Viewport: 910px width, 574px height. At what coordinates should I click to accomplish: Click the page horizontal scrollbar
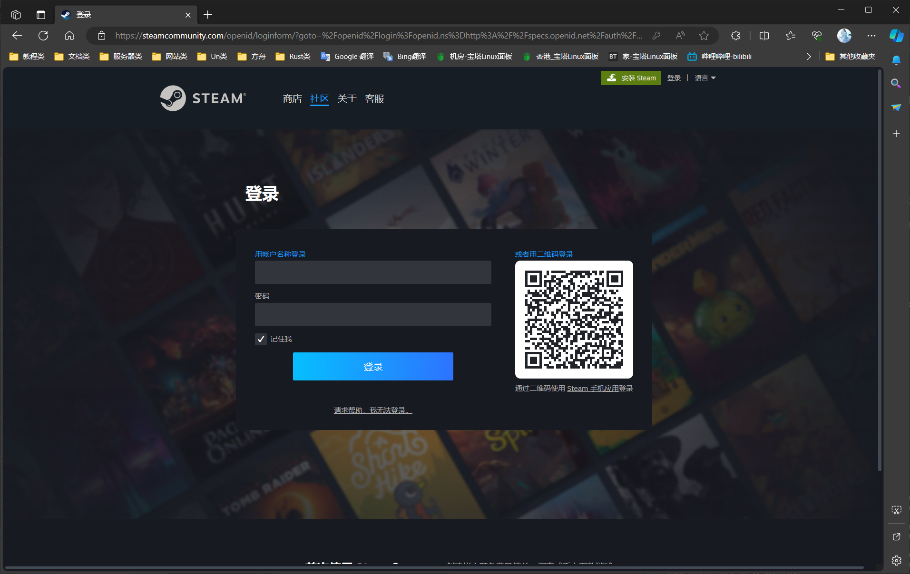(x=434, y=567)
